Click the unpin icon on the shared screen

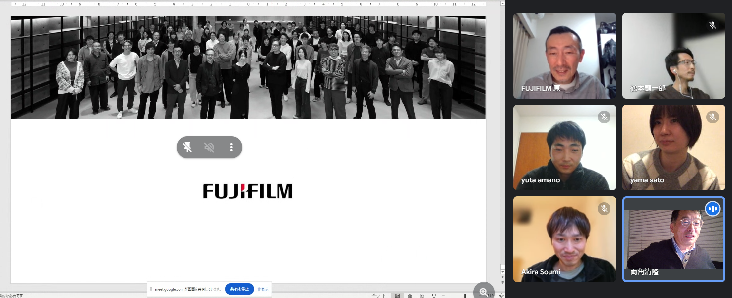(x=187, y=147)
